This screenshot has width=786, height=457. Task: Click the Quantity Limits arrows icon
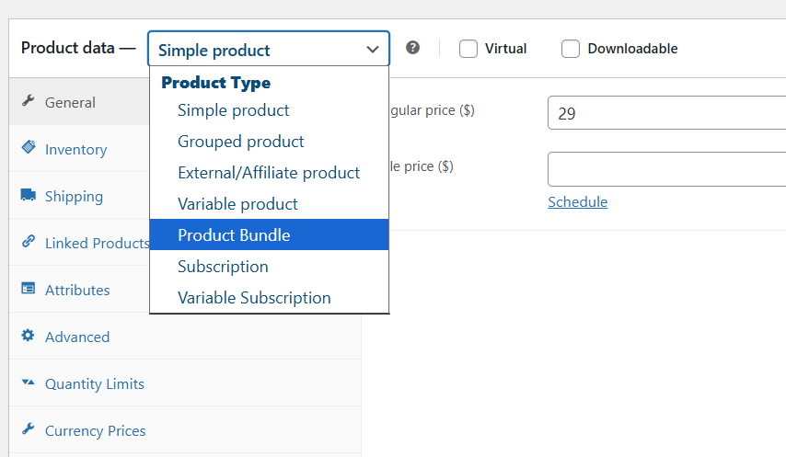tap(28, 383)
